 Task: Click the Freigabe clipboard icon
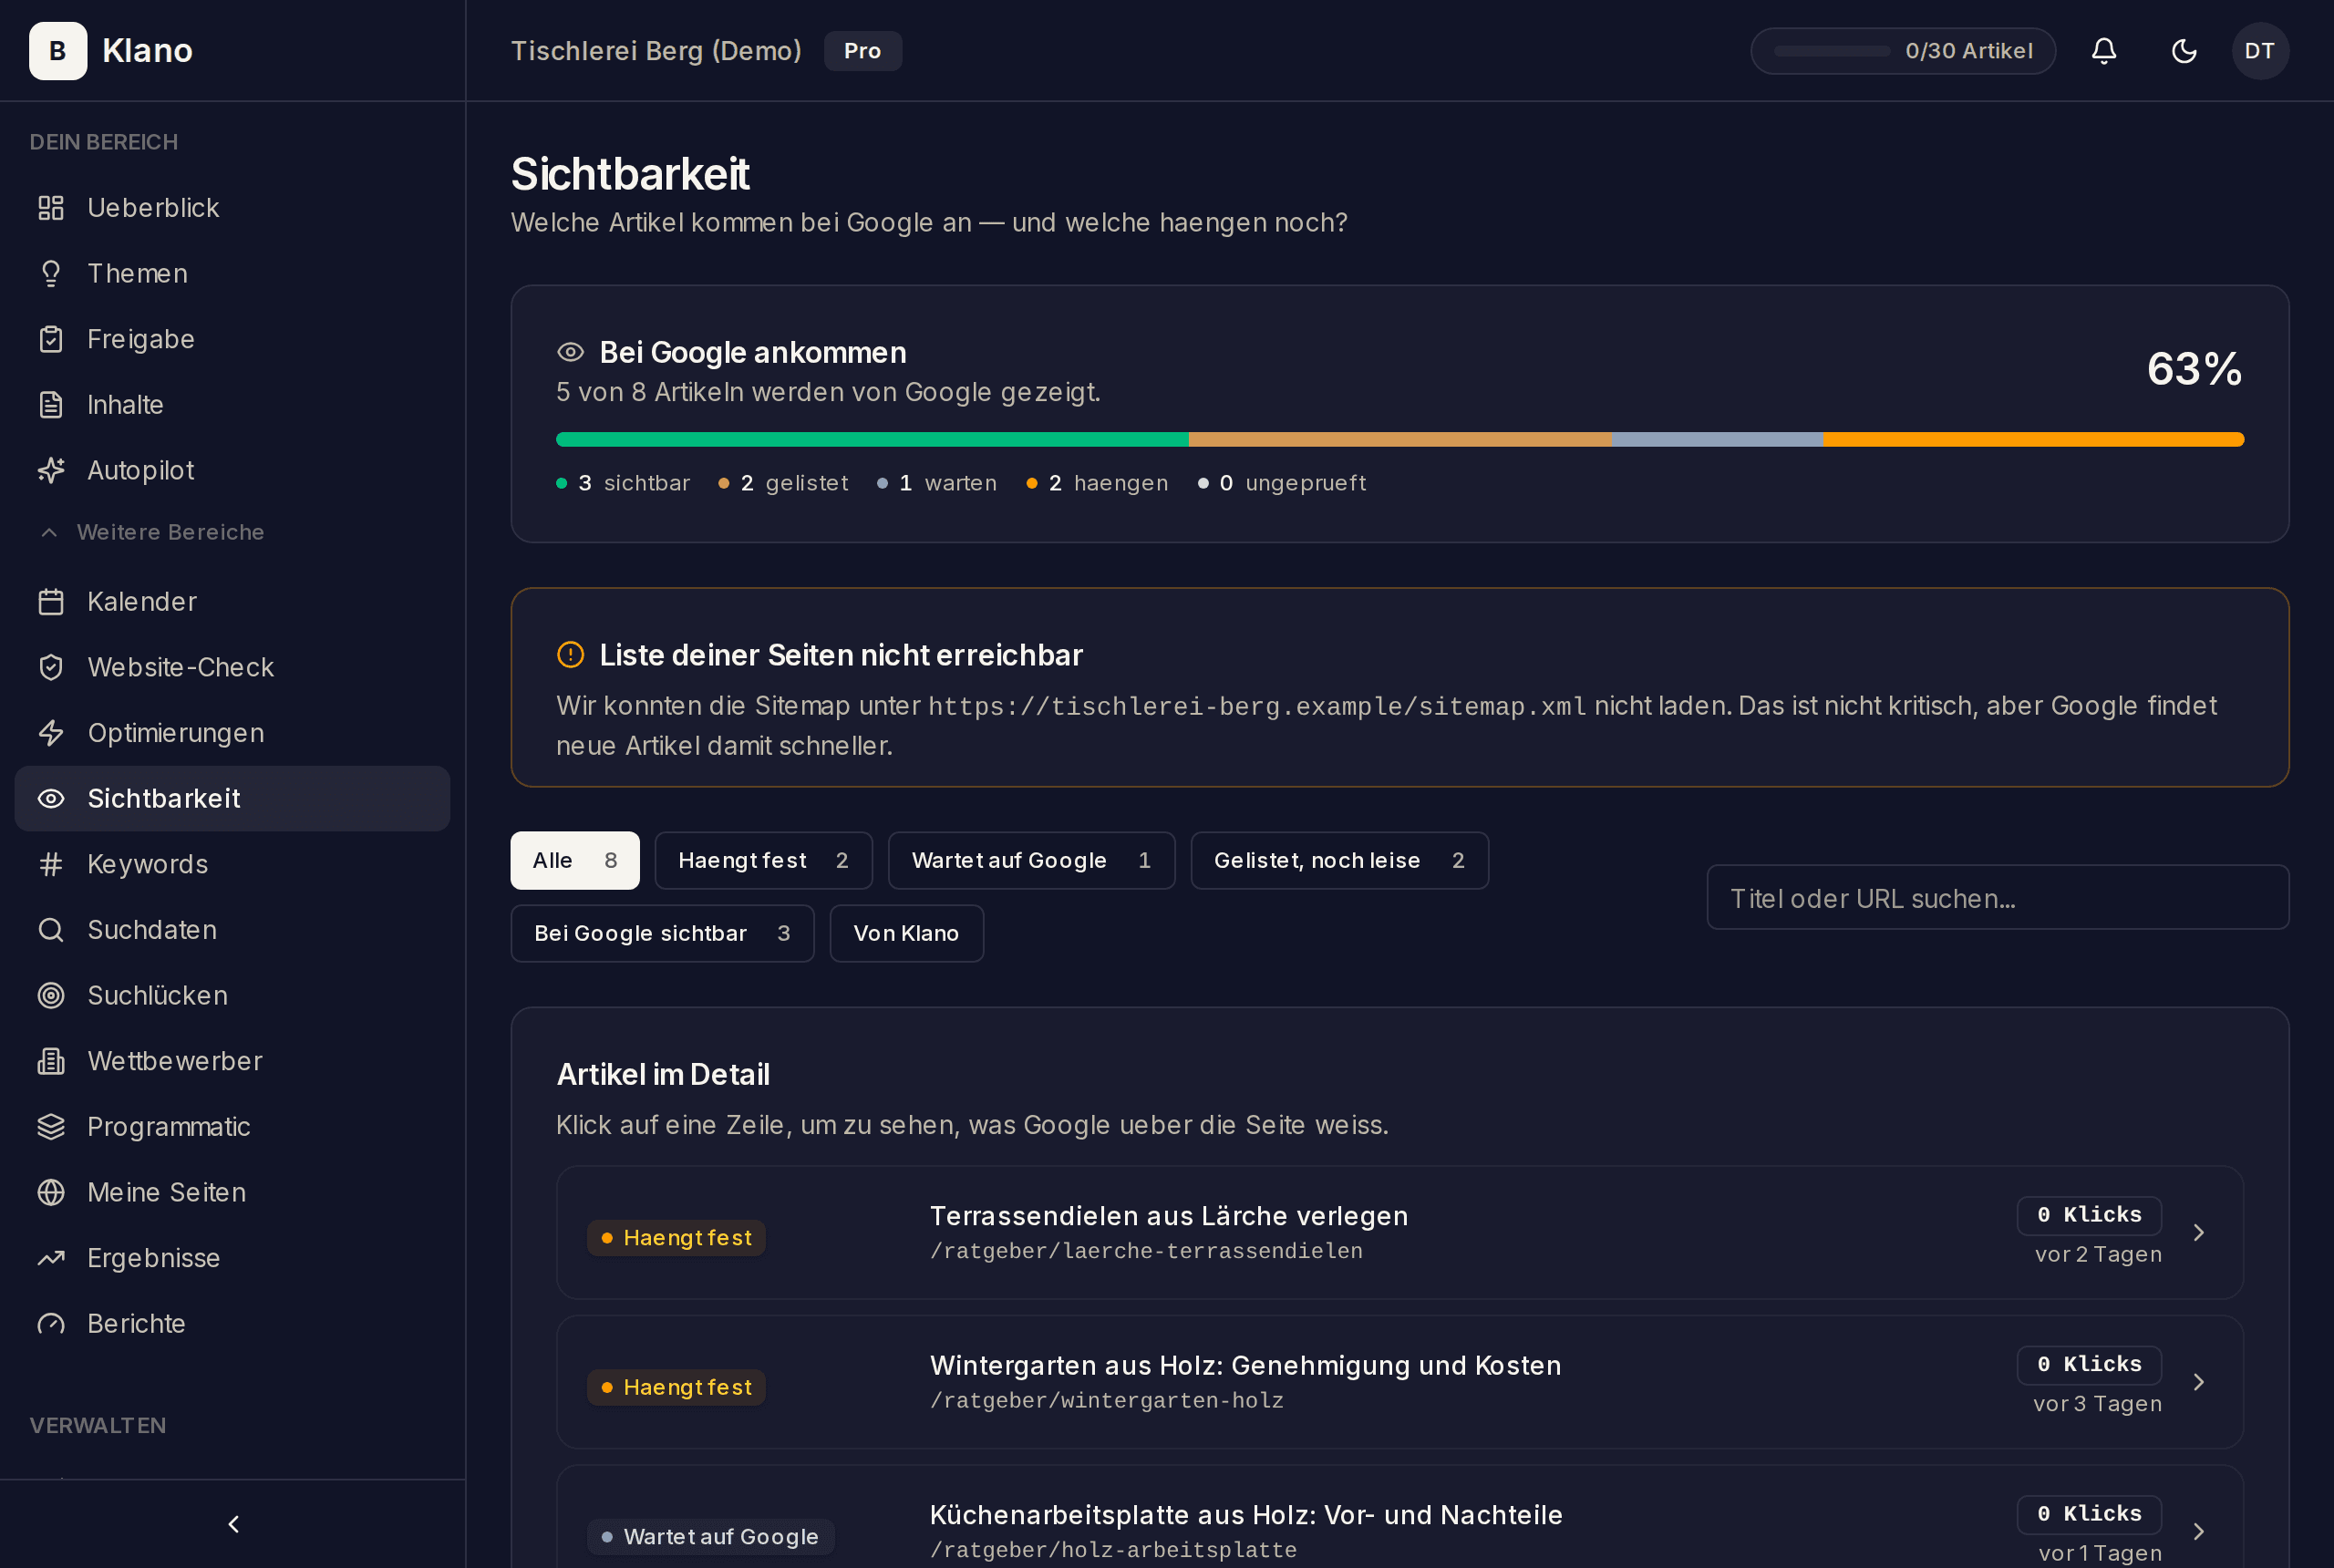51,340
